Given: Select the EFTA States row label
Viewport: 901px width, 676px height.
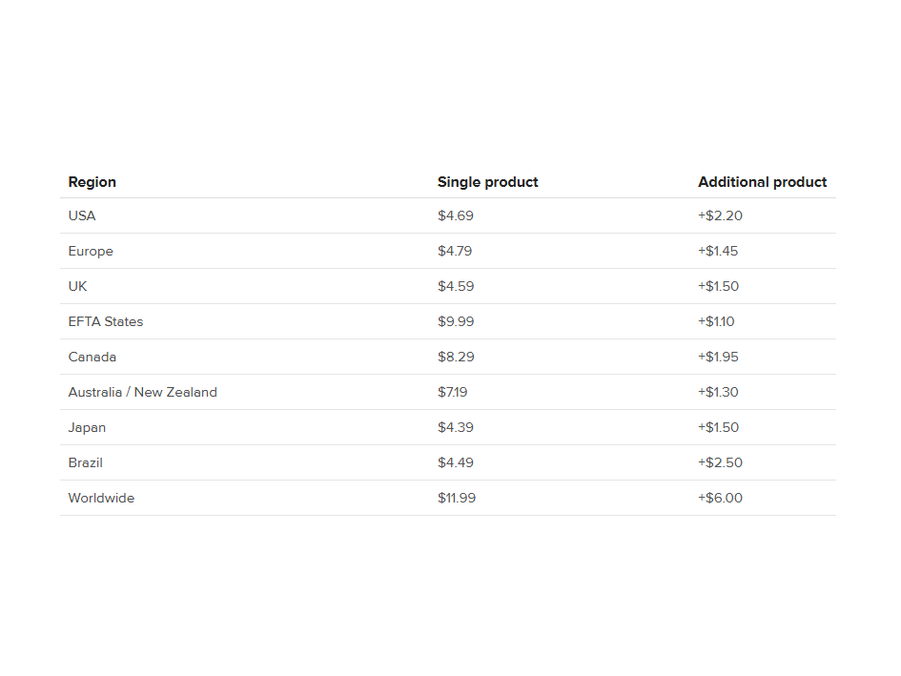Looking at the screenshot, I should [x=106, y=321].
